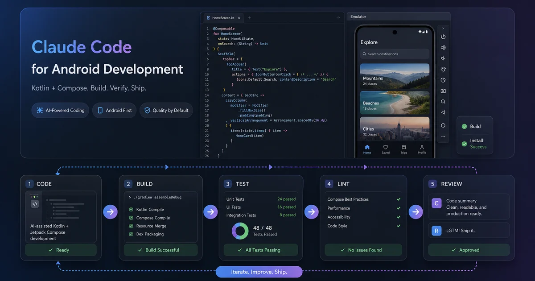
Task: Click the Code summary review comment
Action: [x=469, y=207]
